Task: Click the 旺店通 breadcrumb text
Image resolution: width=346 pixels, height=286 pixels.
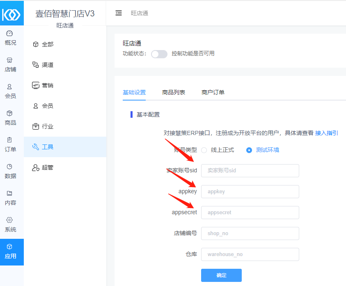Action: (x=140, y=13)
